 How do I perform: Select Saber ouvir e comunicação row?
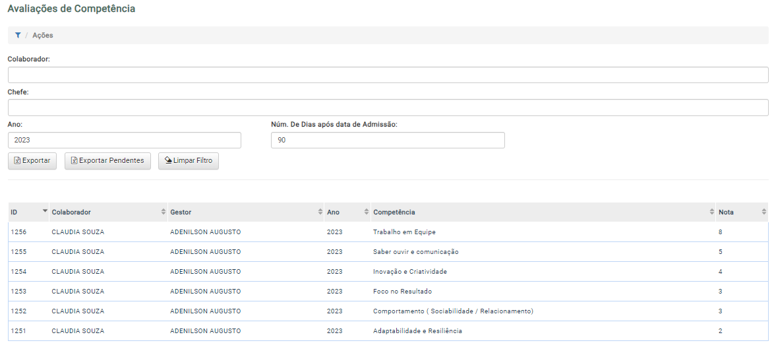[388, 252]
